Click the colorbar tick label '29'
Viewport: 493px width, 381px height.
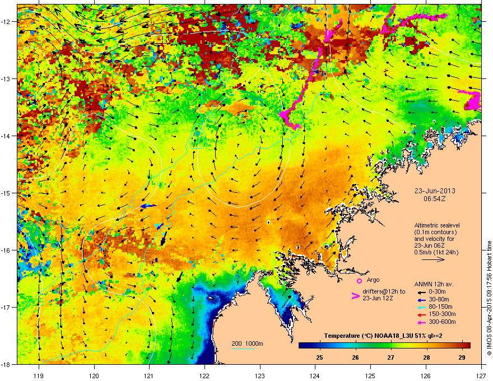462,357
